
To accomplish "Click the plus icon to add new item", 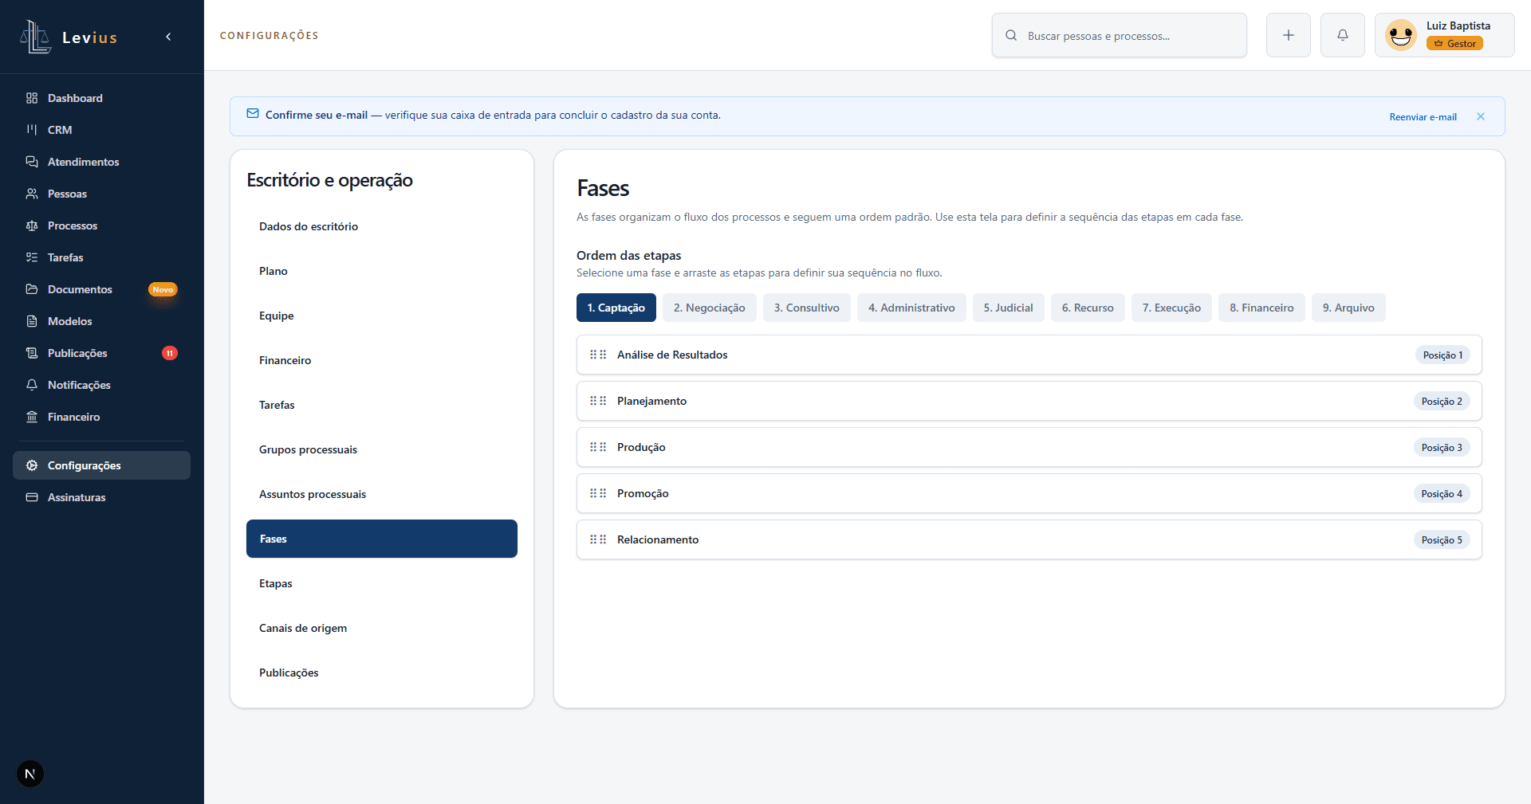I will [x=1289, y=35].
